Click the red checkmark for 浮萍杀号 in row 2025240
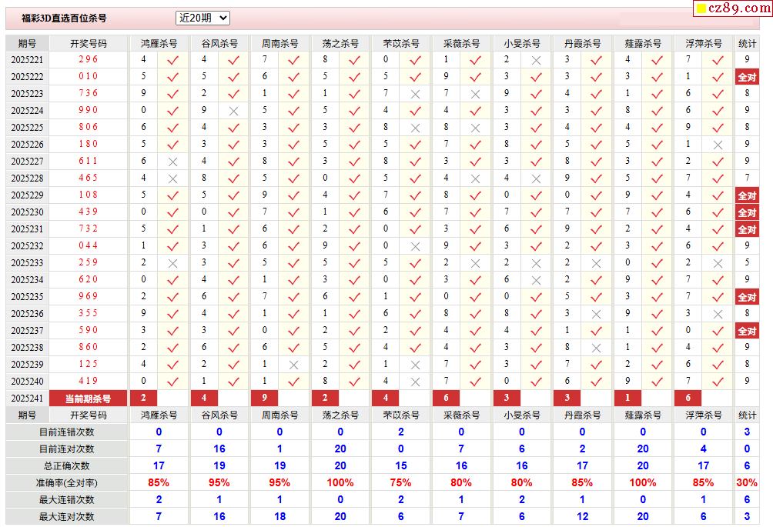 pyautogui.click(x=718, y=382)
